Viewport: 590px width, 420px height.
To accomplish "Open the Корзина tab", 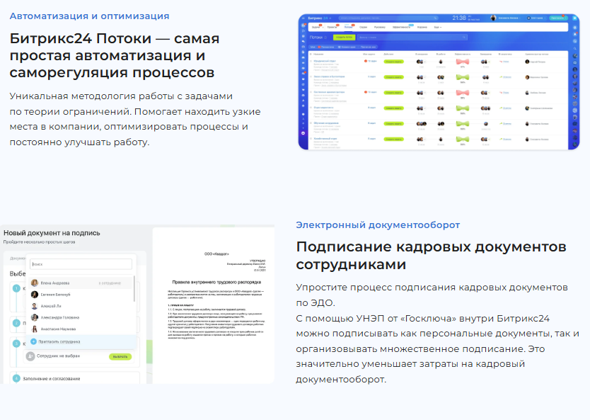I will pyautogui.click(x=422, y=27).
